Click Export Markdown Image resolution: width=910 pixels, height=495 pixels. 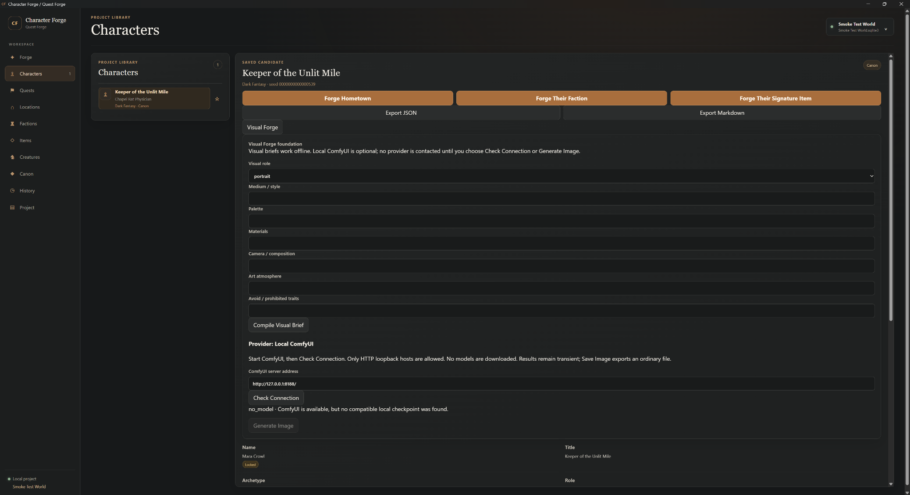click(x=722, y=113)
